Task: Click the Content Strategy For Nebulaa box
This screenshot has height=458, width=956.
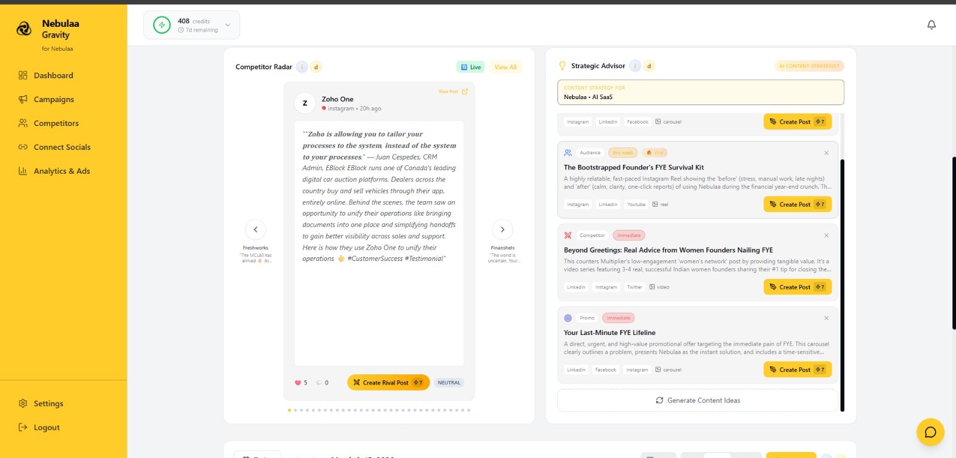Action: point(701,93)
